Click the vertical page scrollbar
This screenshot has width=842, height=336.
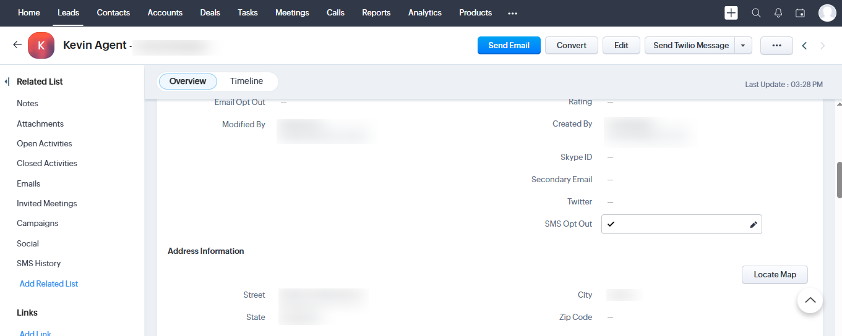(839, 179)
